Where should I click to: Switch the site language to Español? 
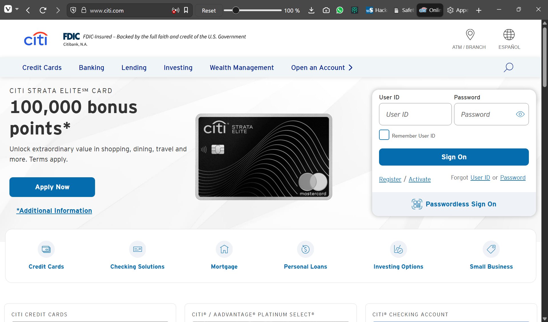pyautogui.click(x=509, y=39)
